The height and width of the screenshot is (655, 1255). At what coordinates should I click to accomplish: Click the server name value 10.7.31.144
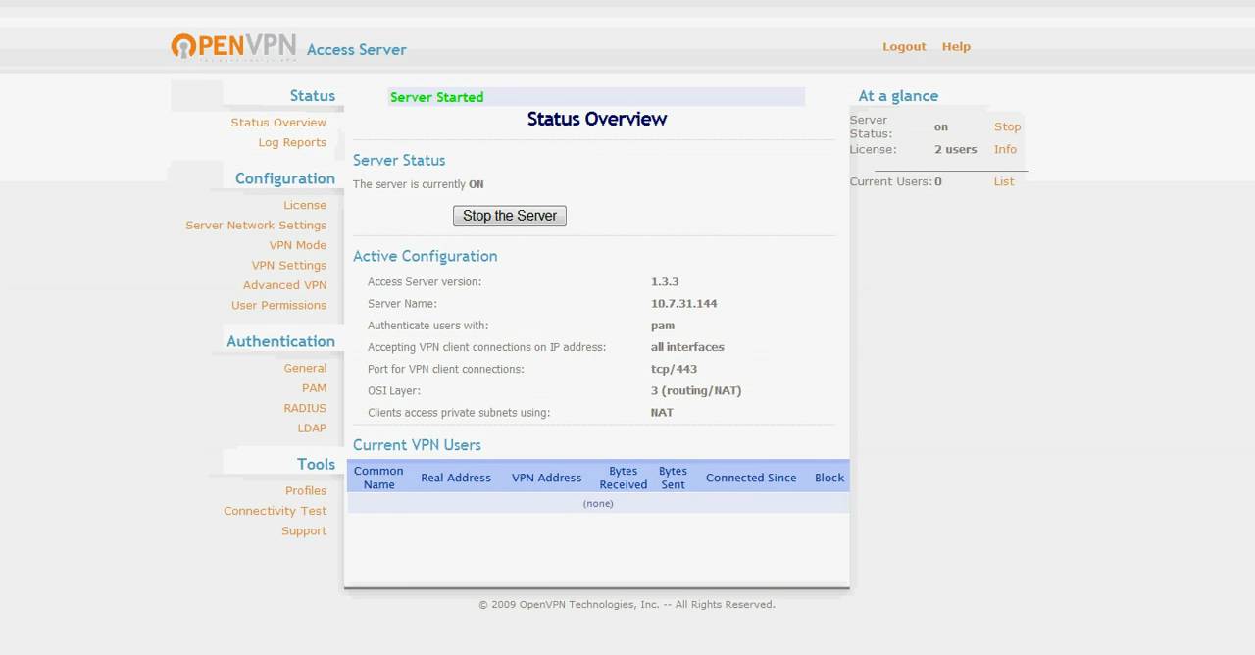pyautogui.click(x=684, y=304)
